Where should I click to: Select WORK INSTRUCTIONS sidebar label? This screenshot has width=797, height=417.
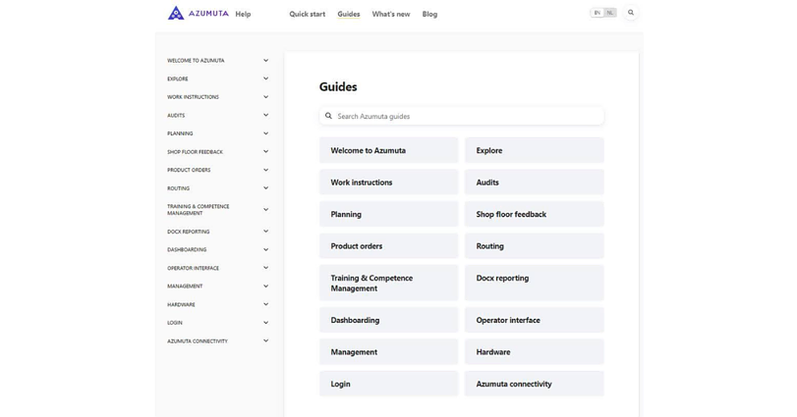pyautogui.click(x=194, y=97)
